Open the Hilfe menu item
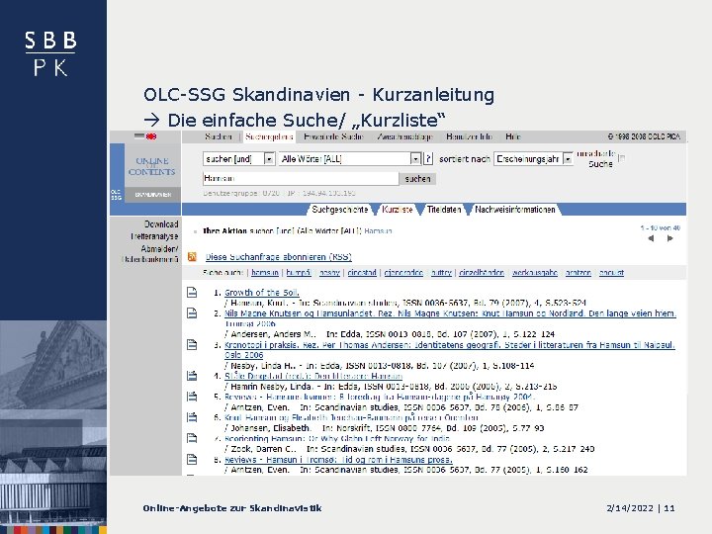The height and width of the screenshot is (534, 712). click(x=512, y=136)
